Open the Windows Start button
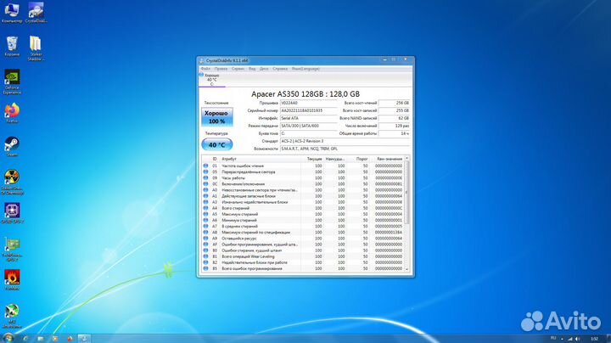Screen dimensions: 611x343 8,338
